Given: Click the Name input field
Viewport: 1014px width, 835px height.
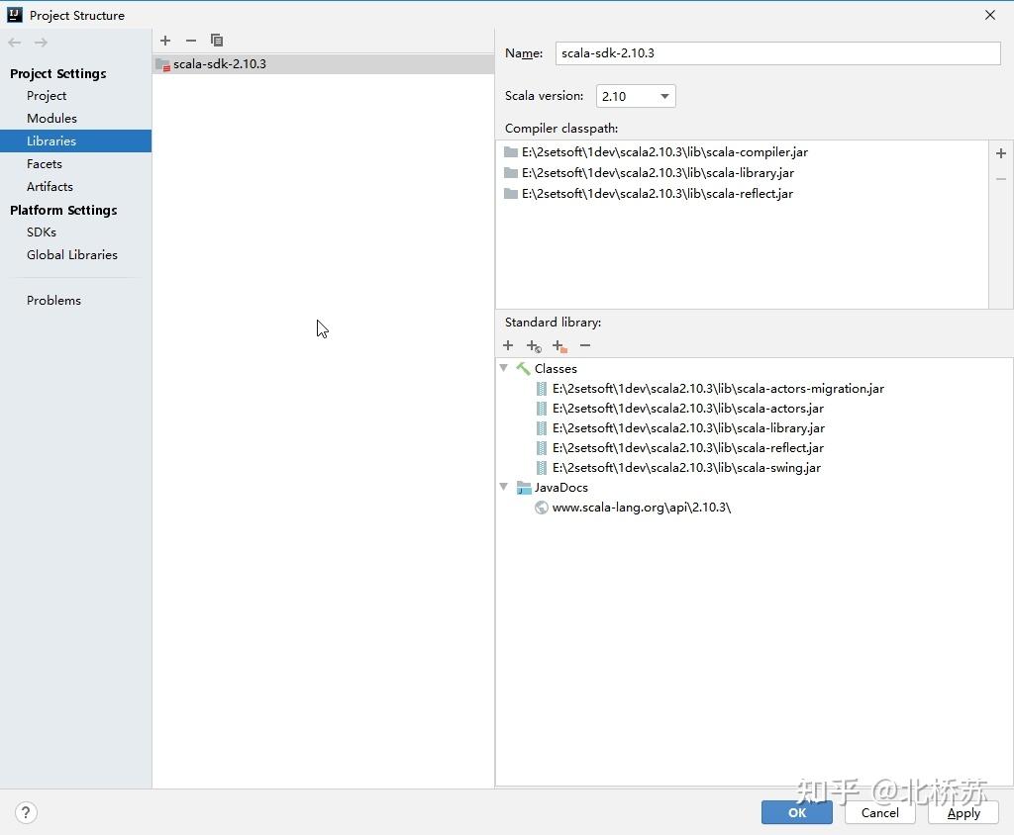Looking at the screenshot, I should point(777,53).
